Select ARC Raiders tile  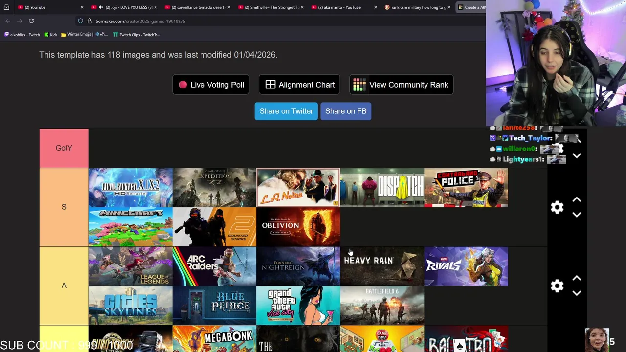coord(214,266)
